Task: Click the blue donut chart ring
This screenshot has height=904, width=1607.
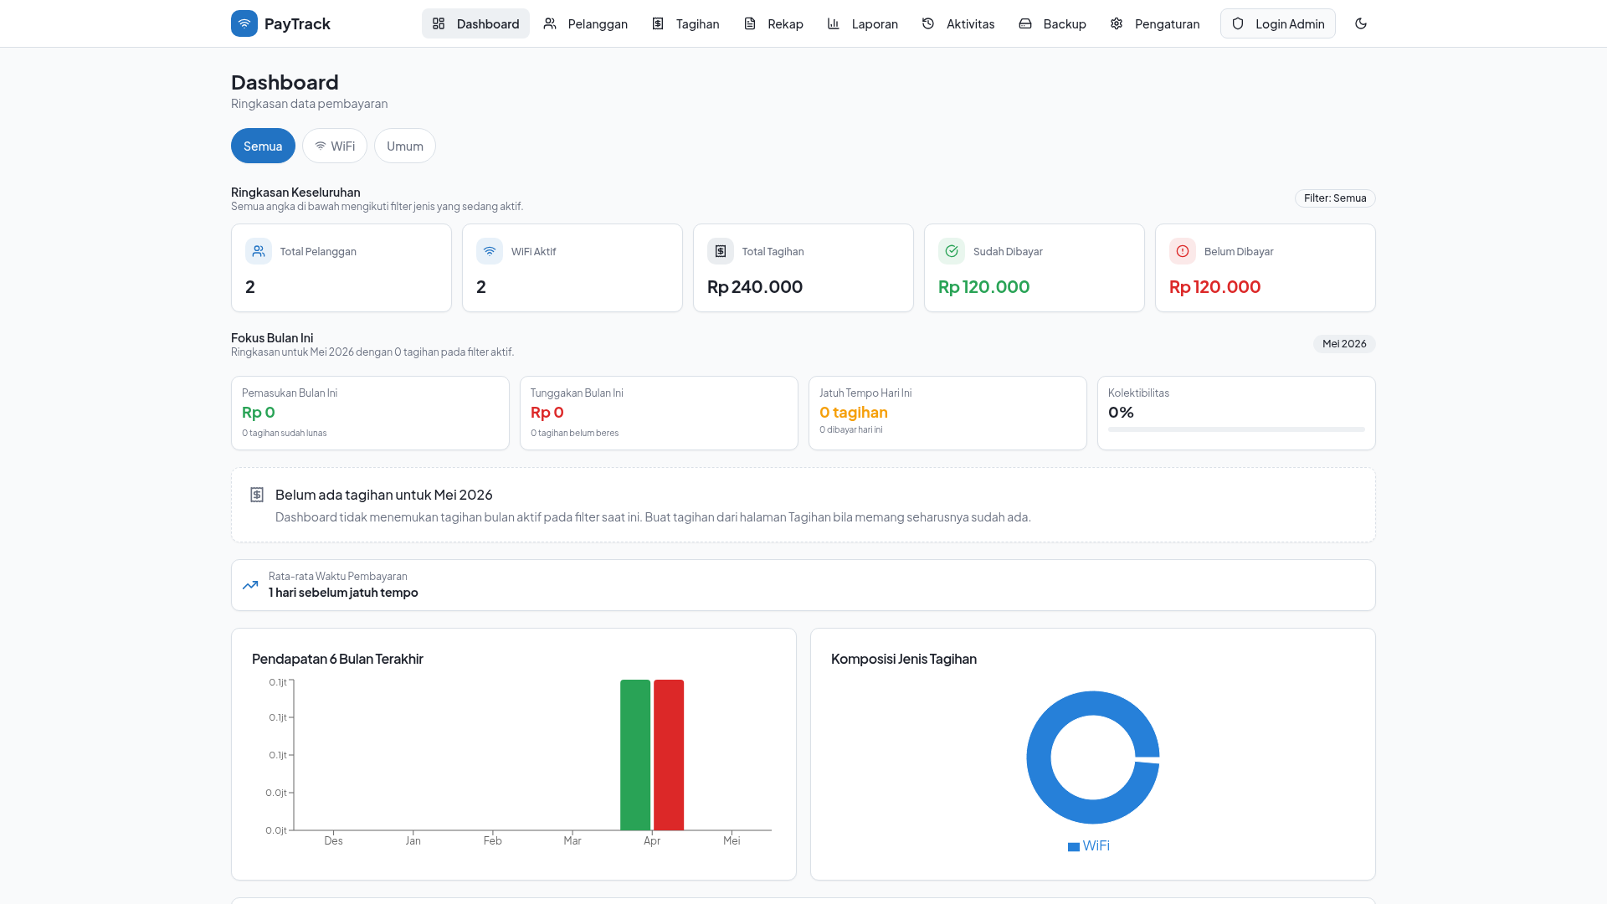Action: pyautogui.click(x=1038, y=758)
